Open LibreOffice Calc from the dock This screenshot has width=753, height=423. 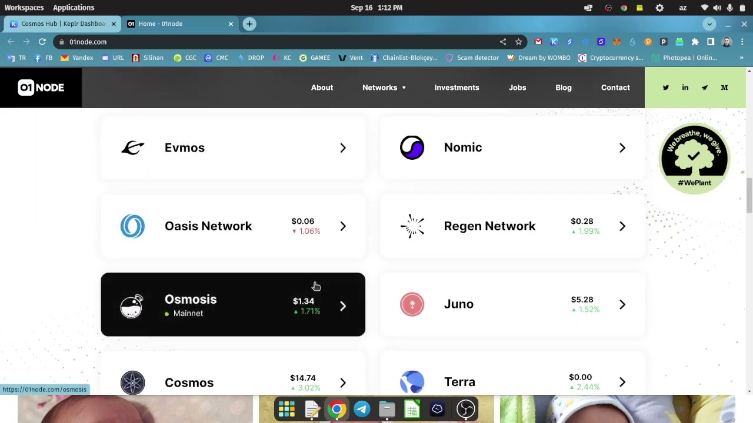click(x=412, y=409)
